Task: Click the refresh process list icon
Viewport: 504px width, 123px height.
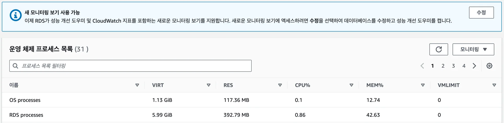Action: click(439, 49)
